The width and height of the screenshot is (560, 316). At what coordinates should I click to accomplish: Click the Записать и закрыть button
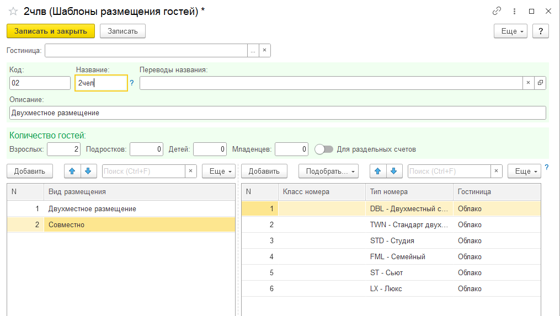tap(51, 31)
